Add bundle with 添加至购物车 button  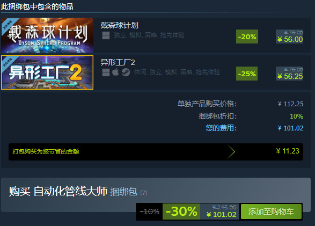271,212
